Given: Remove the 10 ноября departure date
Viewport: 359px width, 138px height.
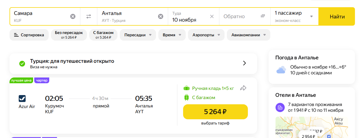Looking at the screenshot, I should pyautogui.click(x=212, y=16).
